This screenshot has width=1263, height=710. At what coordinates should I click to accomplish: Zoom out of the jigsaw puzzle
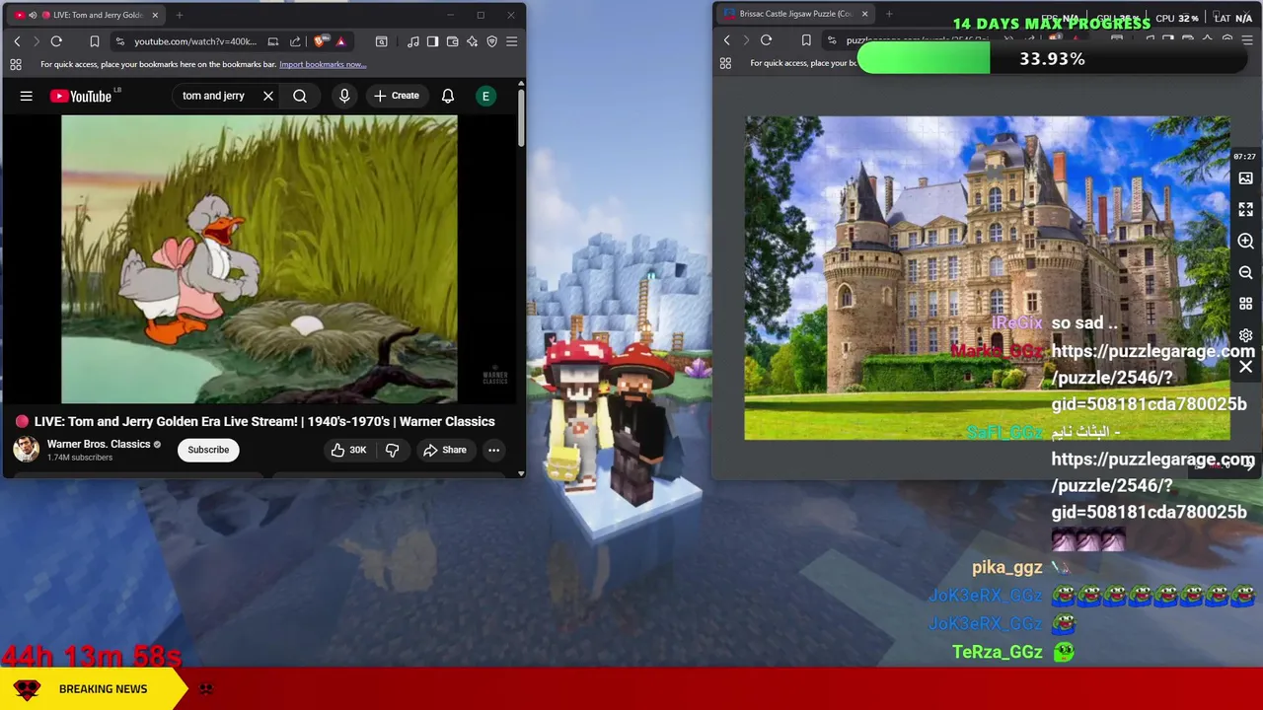(x=1245, y=272)
